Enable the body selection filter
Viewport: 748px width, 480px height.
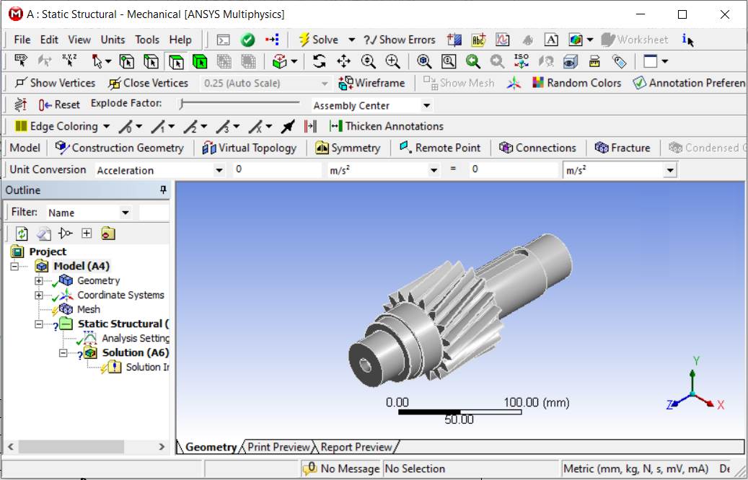pos(200,61)
